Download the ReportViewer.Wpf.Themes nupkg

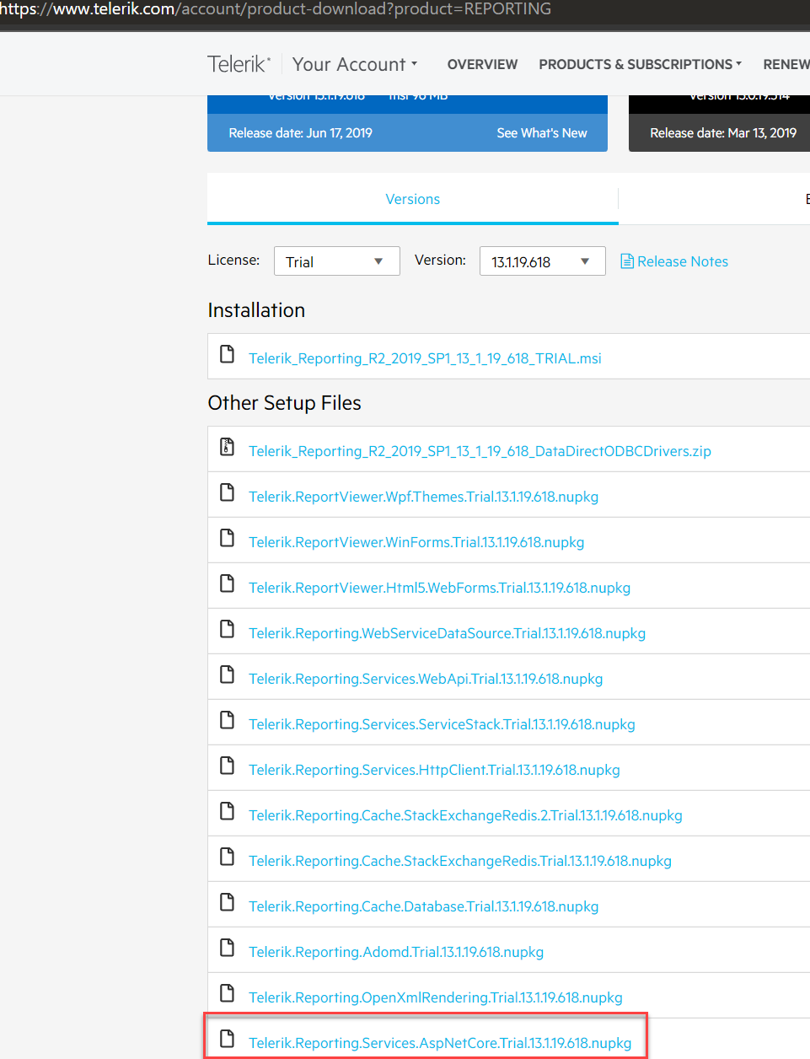click(x=423, y=497)
